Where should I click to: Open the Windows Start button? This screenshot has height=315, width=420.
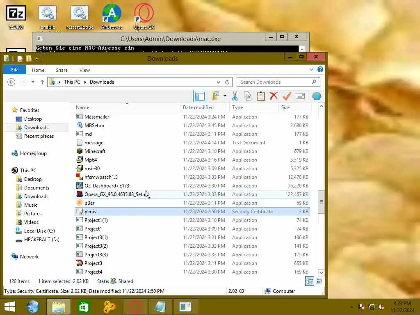point(10,307)
